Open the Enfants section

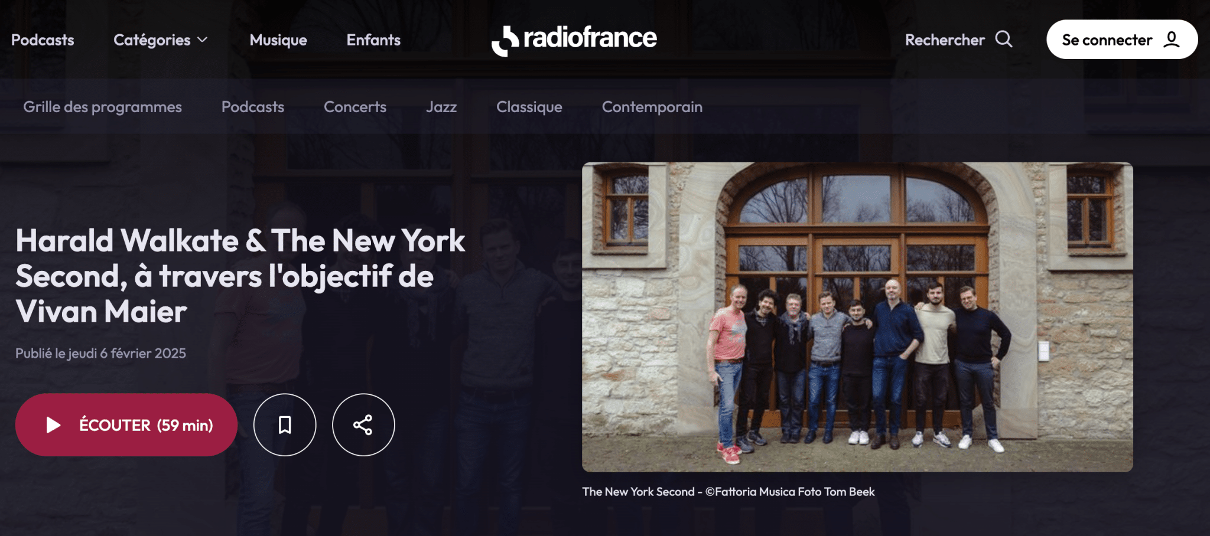click(373, 40)
